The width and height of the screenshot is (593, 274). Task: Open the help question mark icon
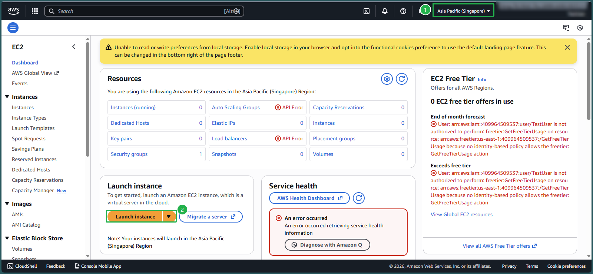403,11
